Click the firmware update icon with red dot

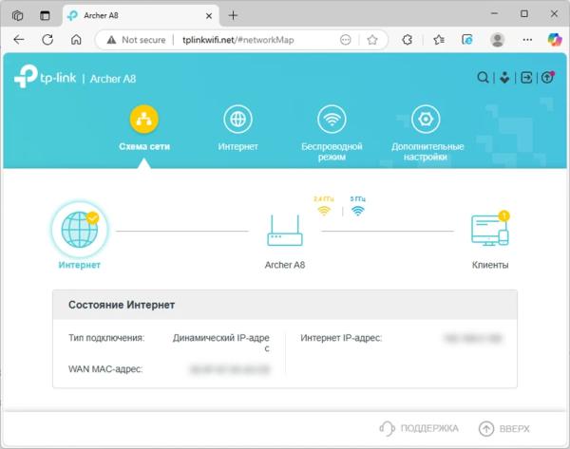click(547, 77)
